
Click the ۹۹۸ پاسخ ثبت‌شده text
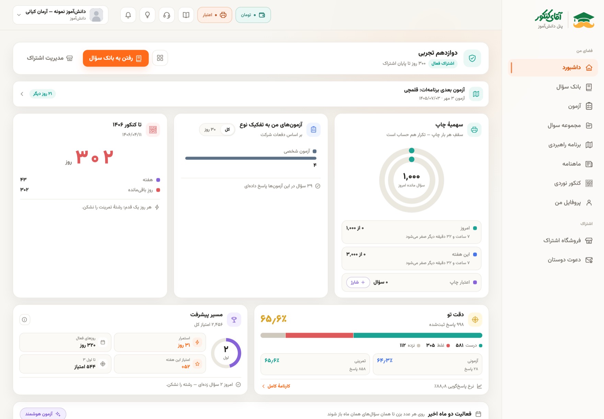point(446,325)
